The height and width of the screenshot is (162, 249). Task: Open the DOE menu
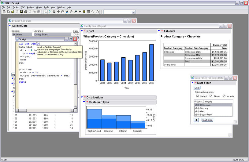(x=23, y=7)
